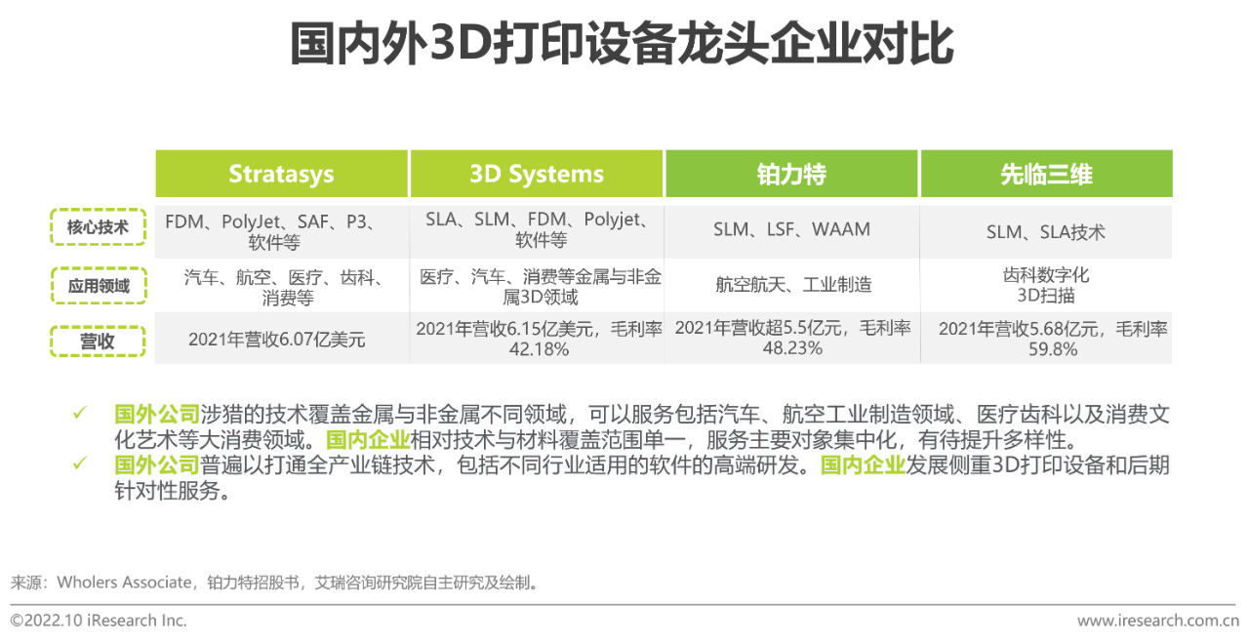Select the 先临三维 column header
This screenshot has width=1249, height=644.
[1046, 174]
